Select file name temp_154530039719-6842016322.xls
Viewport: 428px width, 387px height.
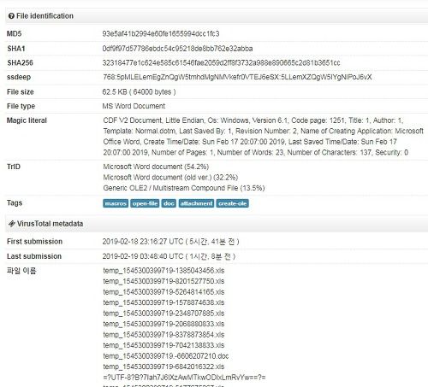(163, 366)
